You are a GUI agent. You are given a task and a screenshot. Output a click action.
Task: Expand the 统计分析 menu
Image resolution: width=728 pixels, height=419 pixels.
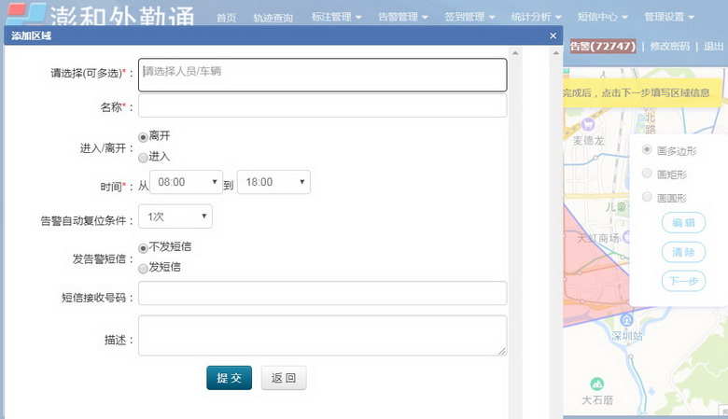click(x=536, y=17)
